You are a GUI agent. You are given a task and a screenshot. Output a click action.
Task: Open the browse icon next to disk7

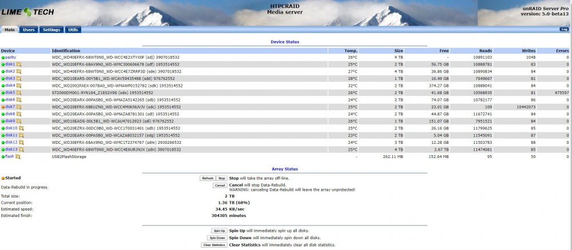(19, 107)
